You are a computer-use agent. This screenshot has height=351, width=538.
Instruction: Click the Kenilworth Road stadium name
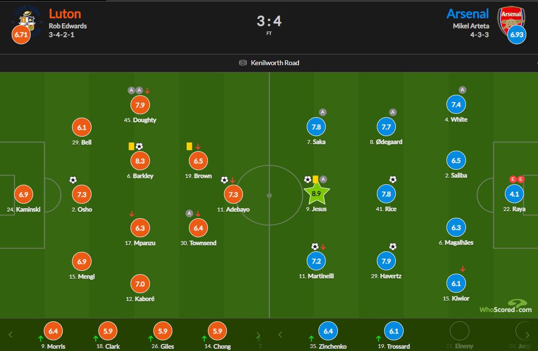[275, 63]
